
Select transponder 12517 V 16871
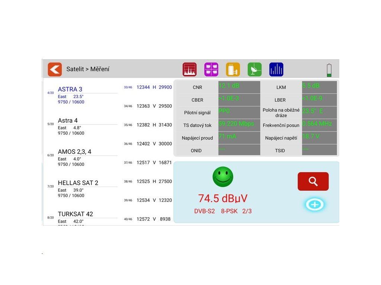point(148,163)
